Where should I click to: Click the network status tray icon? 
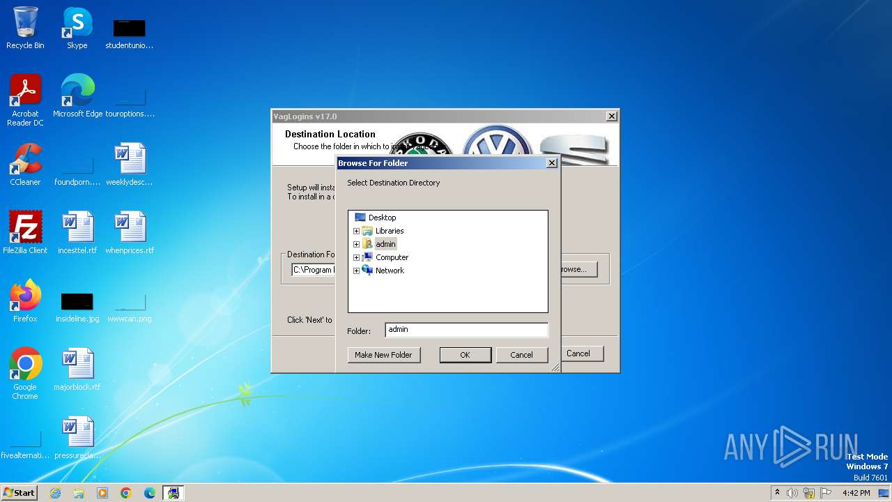coord(809,493)
